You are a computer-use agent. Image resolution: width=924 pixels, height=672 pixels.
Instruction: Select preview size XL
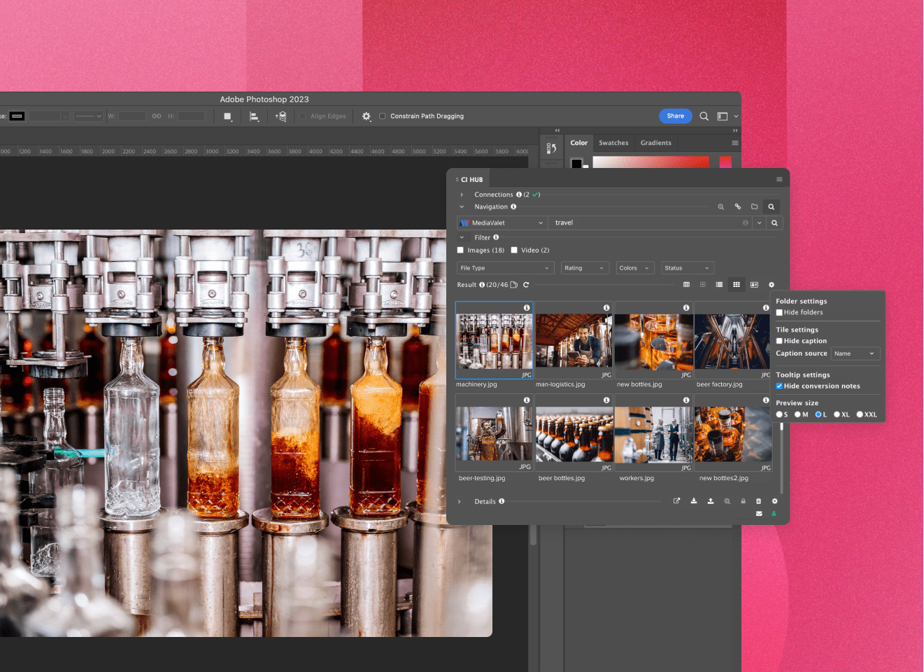(x=837, y=414)
